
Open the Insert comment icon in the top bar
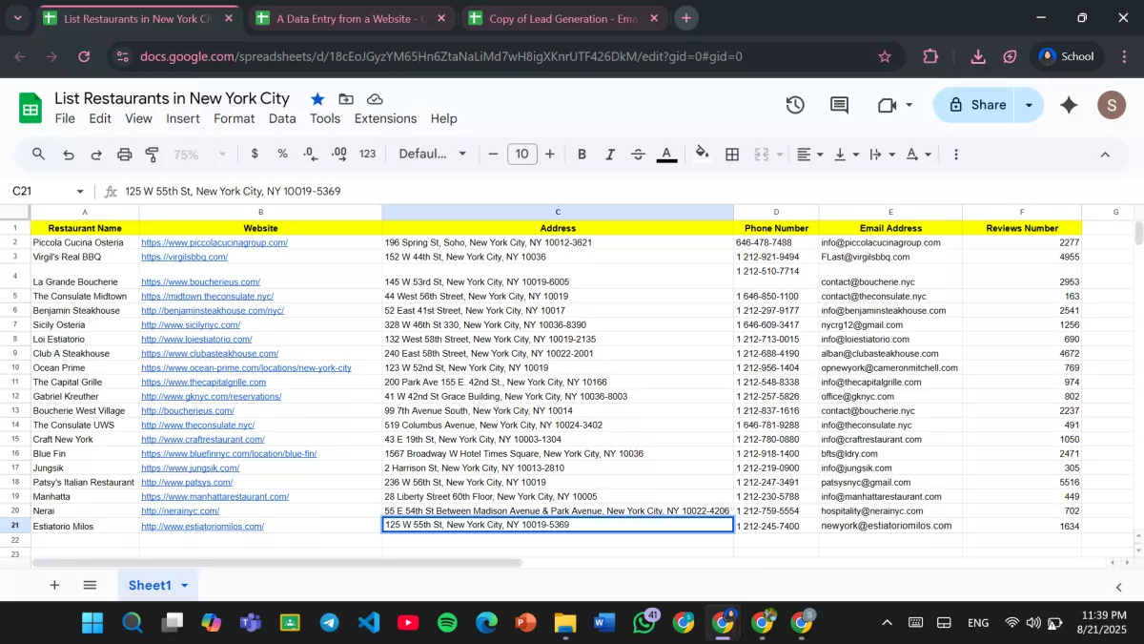click(839, 105)
